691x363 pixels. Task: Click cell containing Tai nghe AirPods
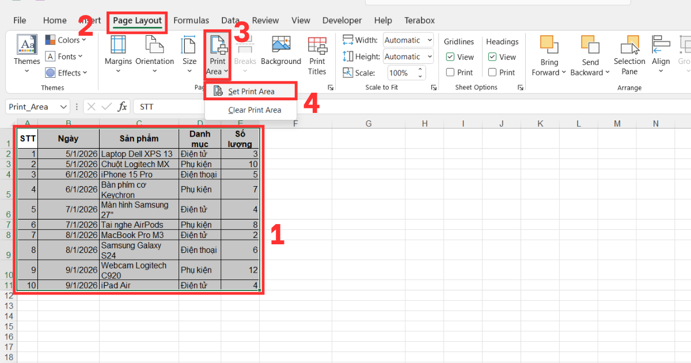click(139, 225)
